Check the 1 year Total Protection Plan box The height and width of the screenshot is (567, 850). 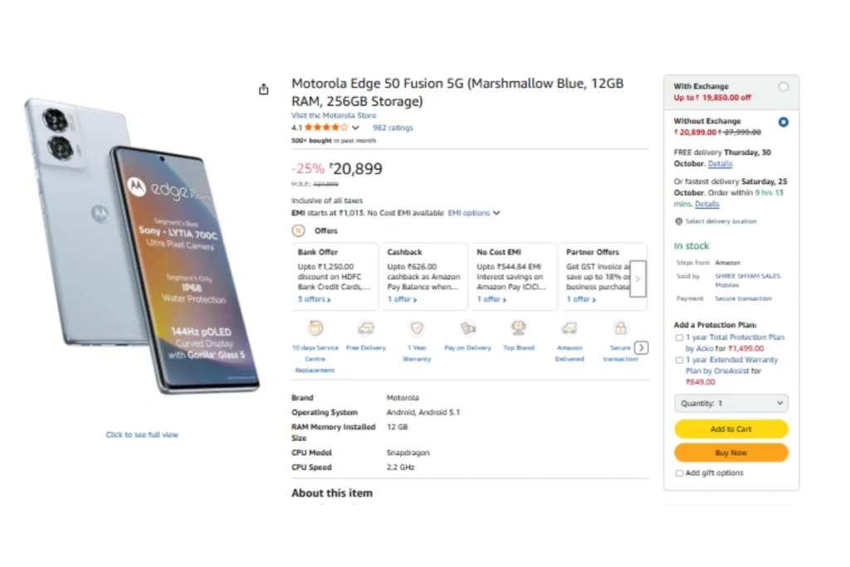click(x=680, y=339)
